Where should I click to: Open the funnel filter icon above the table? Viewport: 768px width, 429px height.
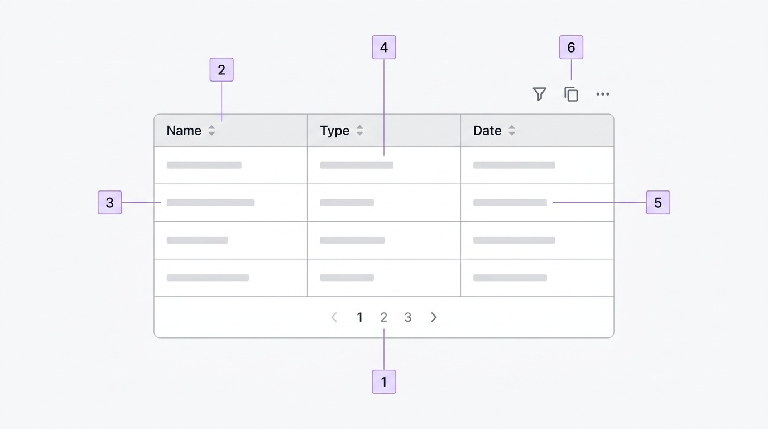[539, 94]
